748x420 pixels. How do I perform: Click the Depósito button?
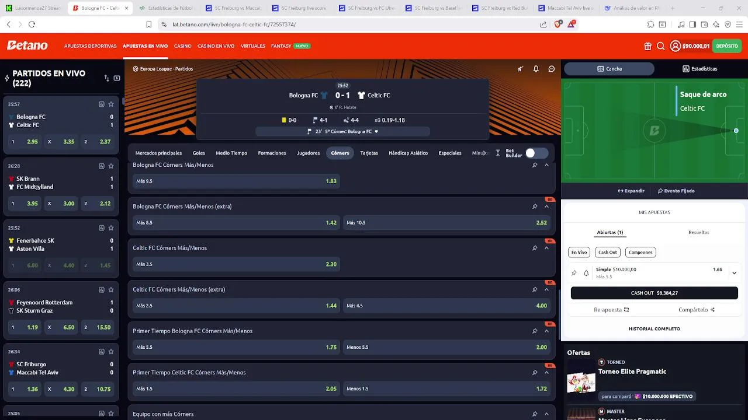pyautogui.click(x=727, y=46)
